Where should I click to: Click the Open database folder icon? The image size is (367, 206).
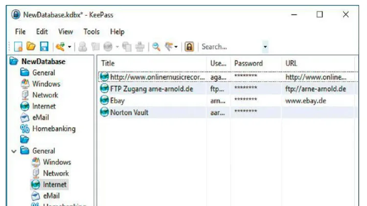pyautogui.click(x=31, y=46)
